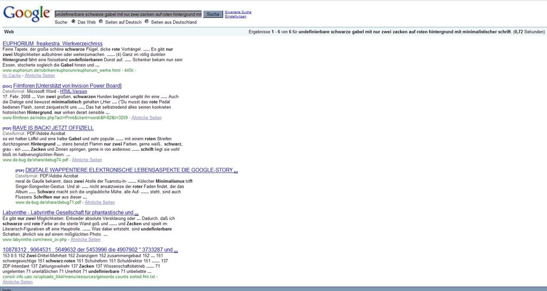Click the green URL consilr.info.uaic.ro gerwords.counts.sorted.fmt.txt

point(79,277)
